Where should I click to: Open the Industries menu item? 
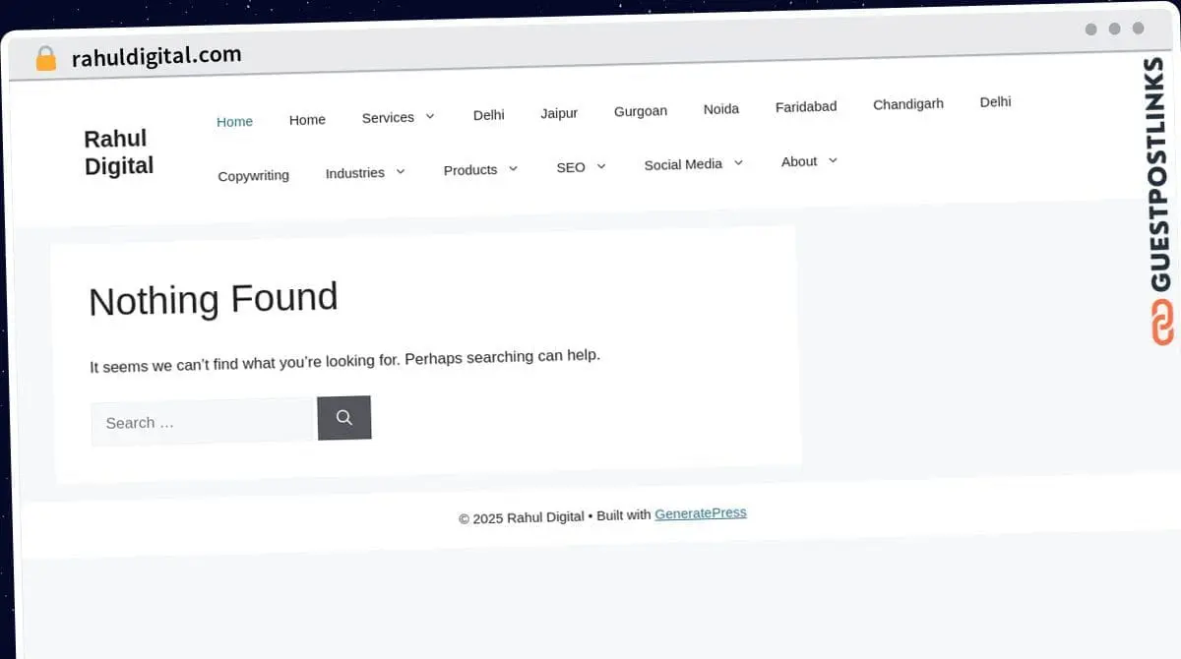(355, 173)
